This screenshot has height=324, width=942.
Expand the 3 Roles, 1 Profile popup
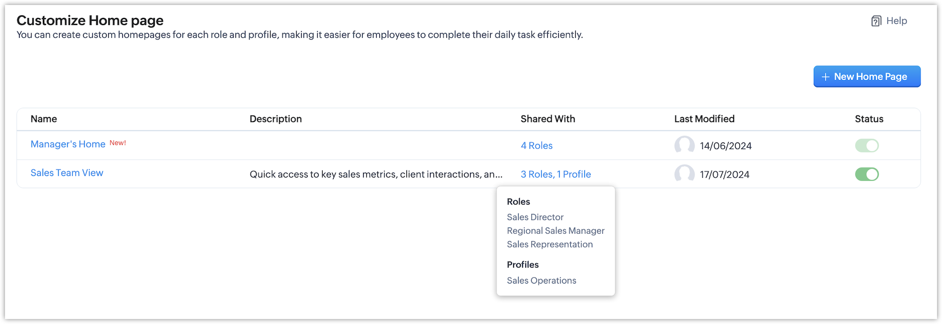(x=555, y=174)
